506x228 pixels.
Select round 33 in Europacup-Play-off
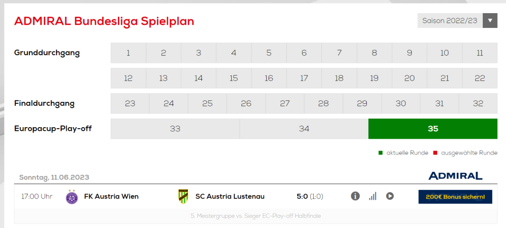[x=175, y=129]
